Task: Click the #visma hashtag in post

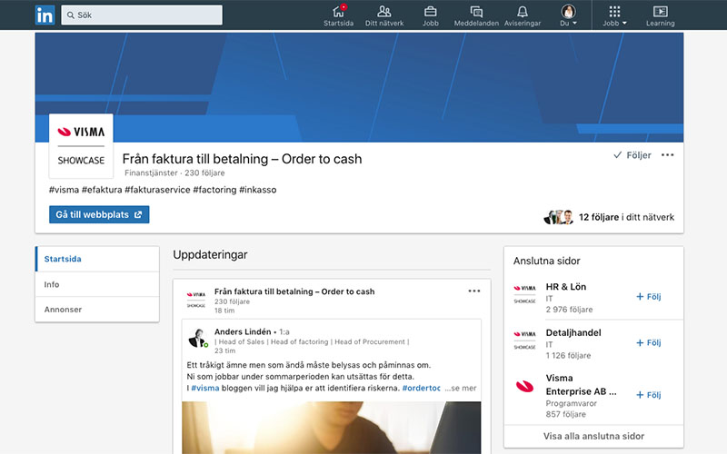Action: click(x=205, y=389)
